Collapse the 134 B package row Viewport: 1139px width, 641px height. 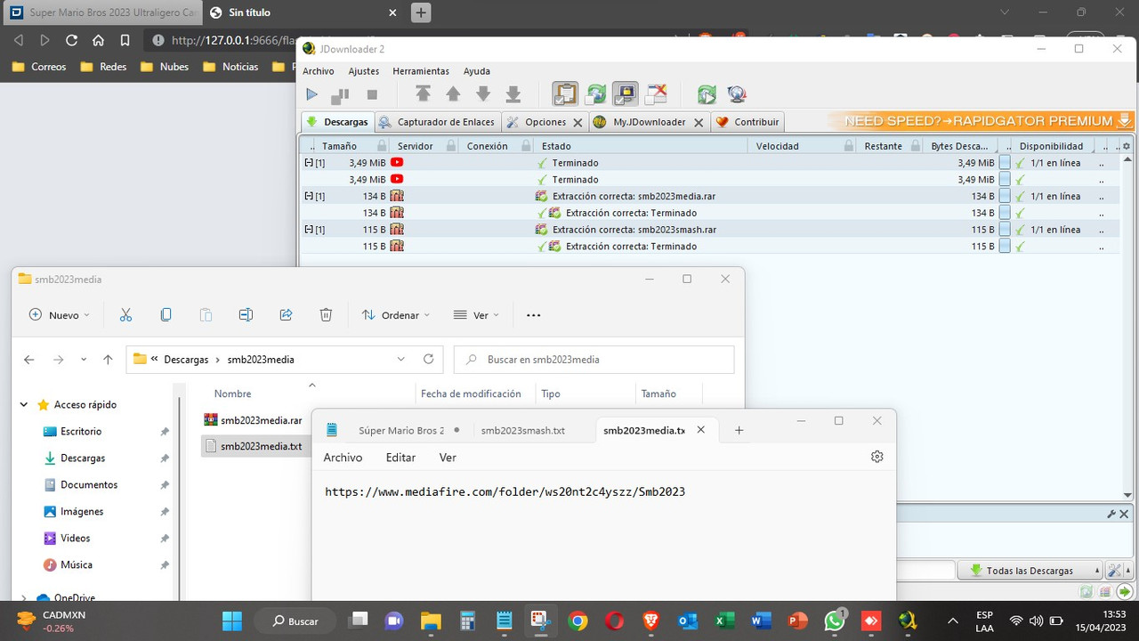[309, 196]
